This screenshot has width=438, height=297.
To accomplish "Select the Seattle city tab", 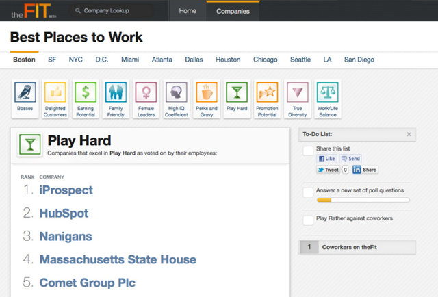I will click(x=300, y=60).
